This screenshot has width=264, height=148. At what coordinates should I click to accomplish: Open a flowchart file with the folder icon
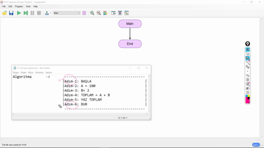click(x=5, y=13)
